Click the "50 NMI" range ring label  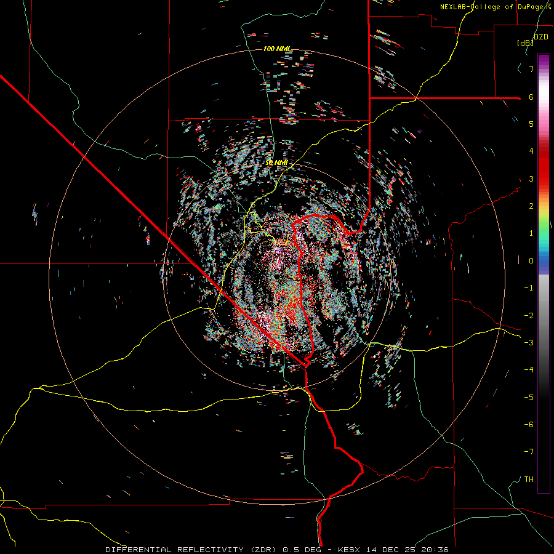(276, 163)
